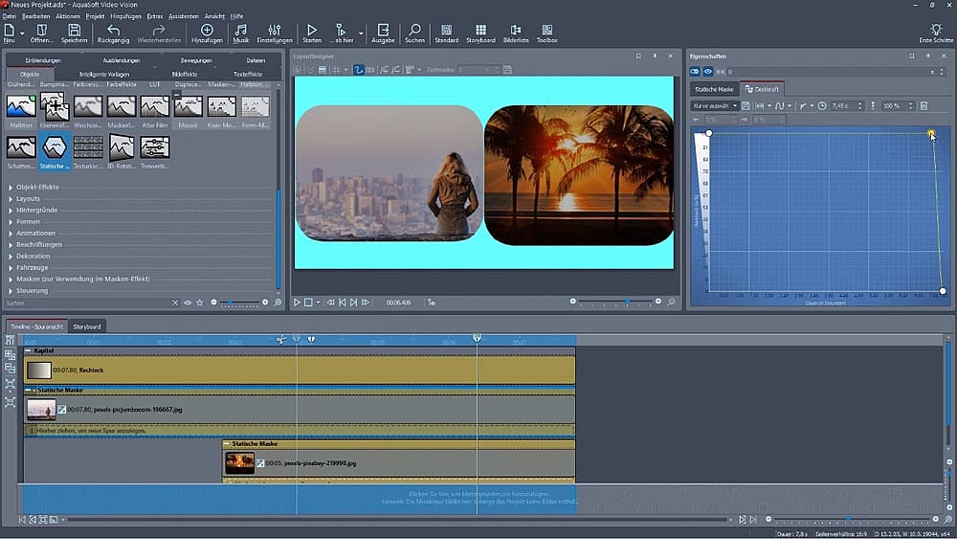Screen dimensions: 957x539
Task: Click the Speichern save icon
Action: (x=74, y=31)
